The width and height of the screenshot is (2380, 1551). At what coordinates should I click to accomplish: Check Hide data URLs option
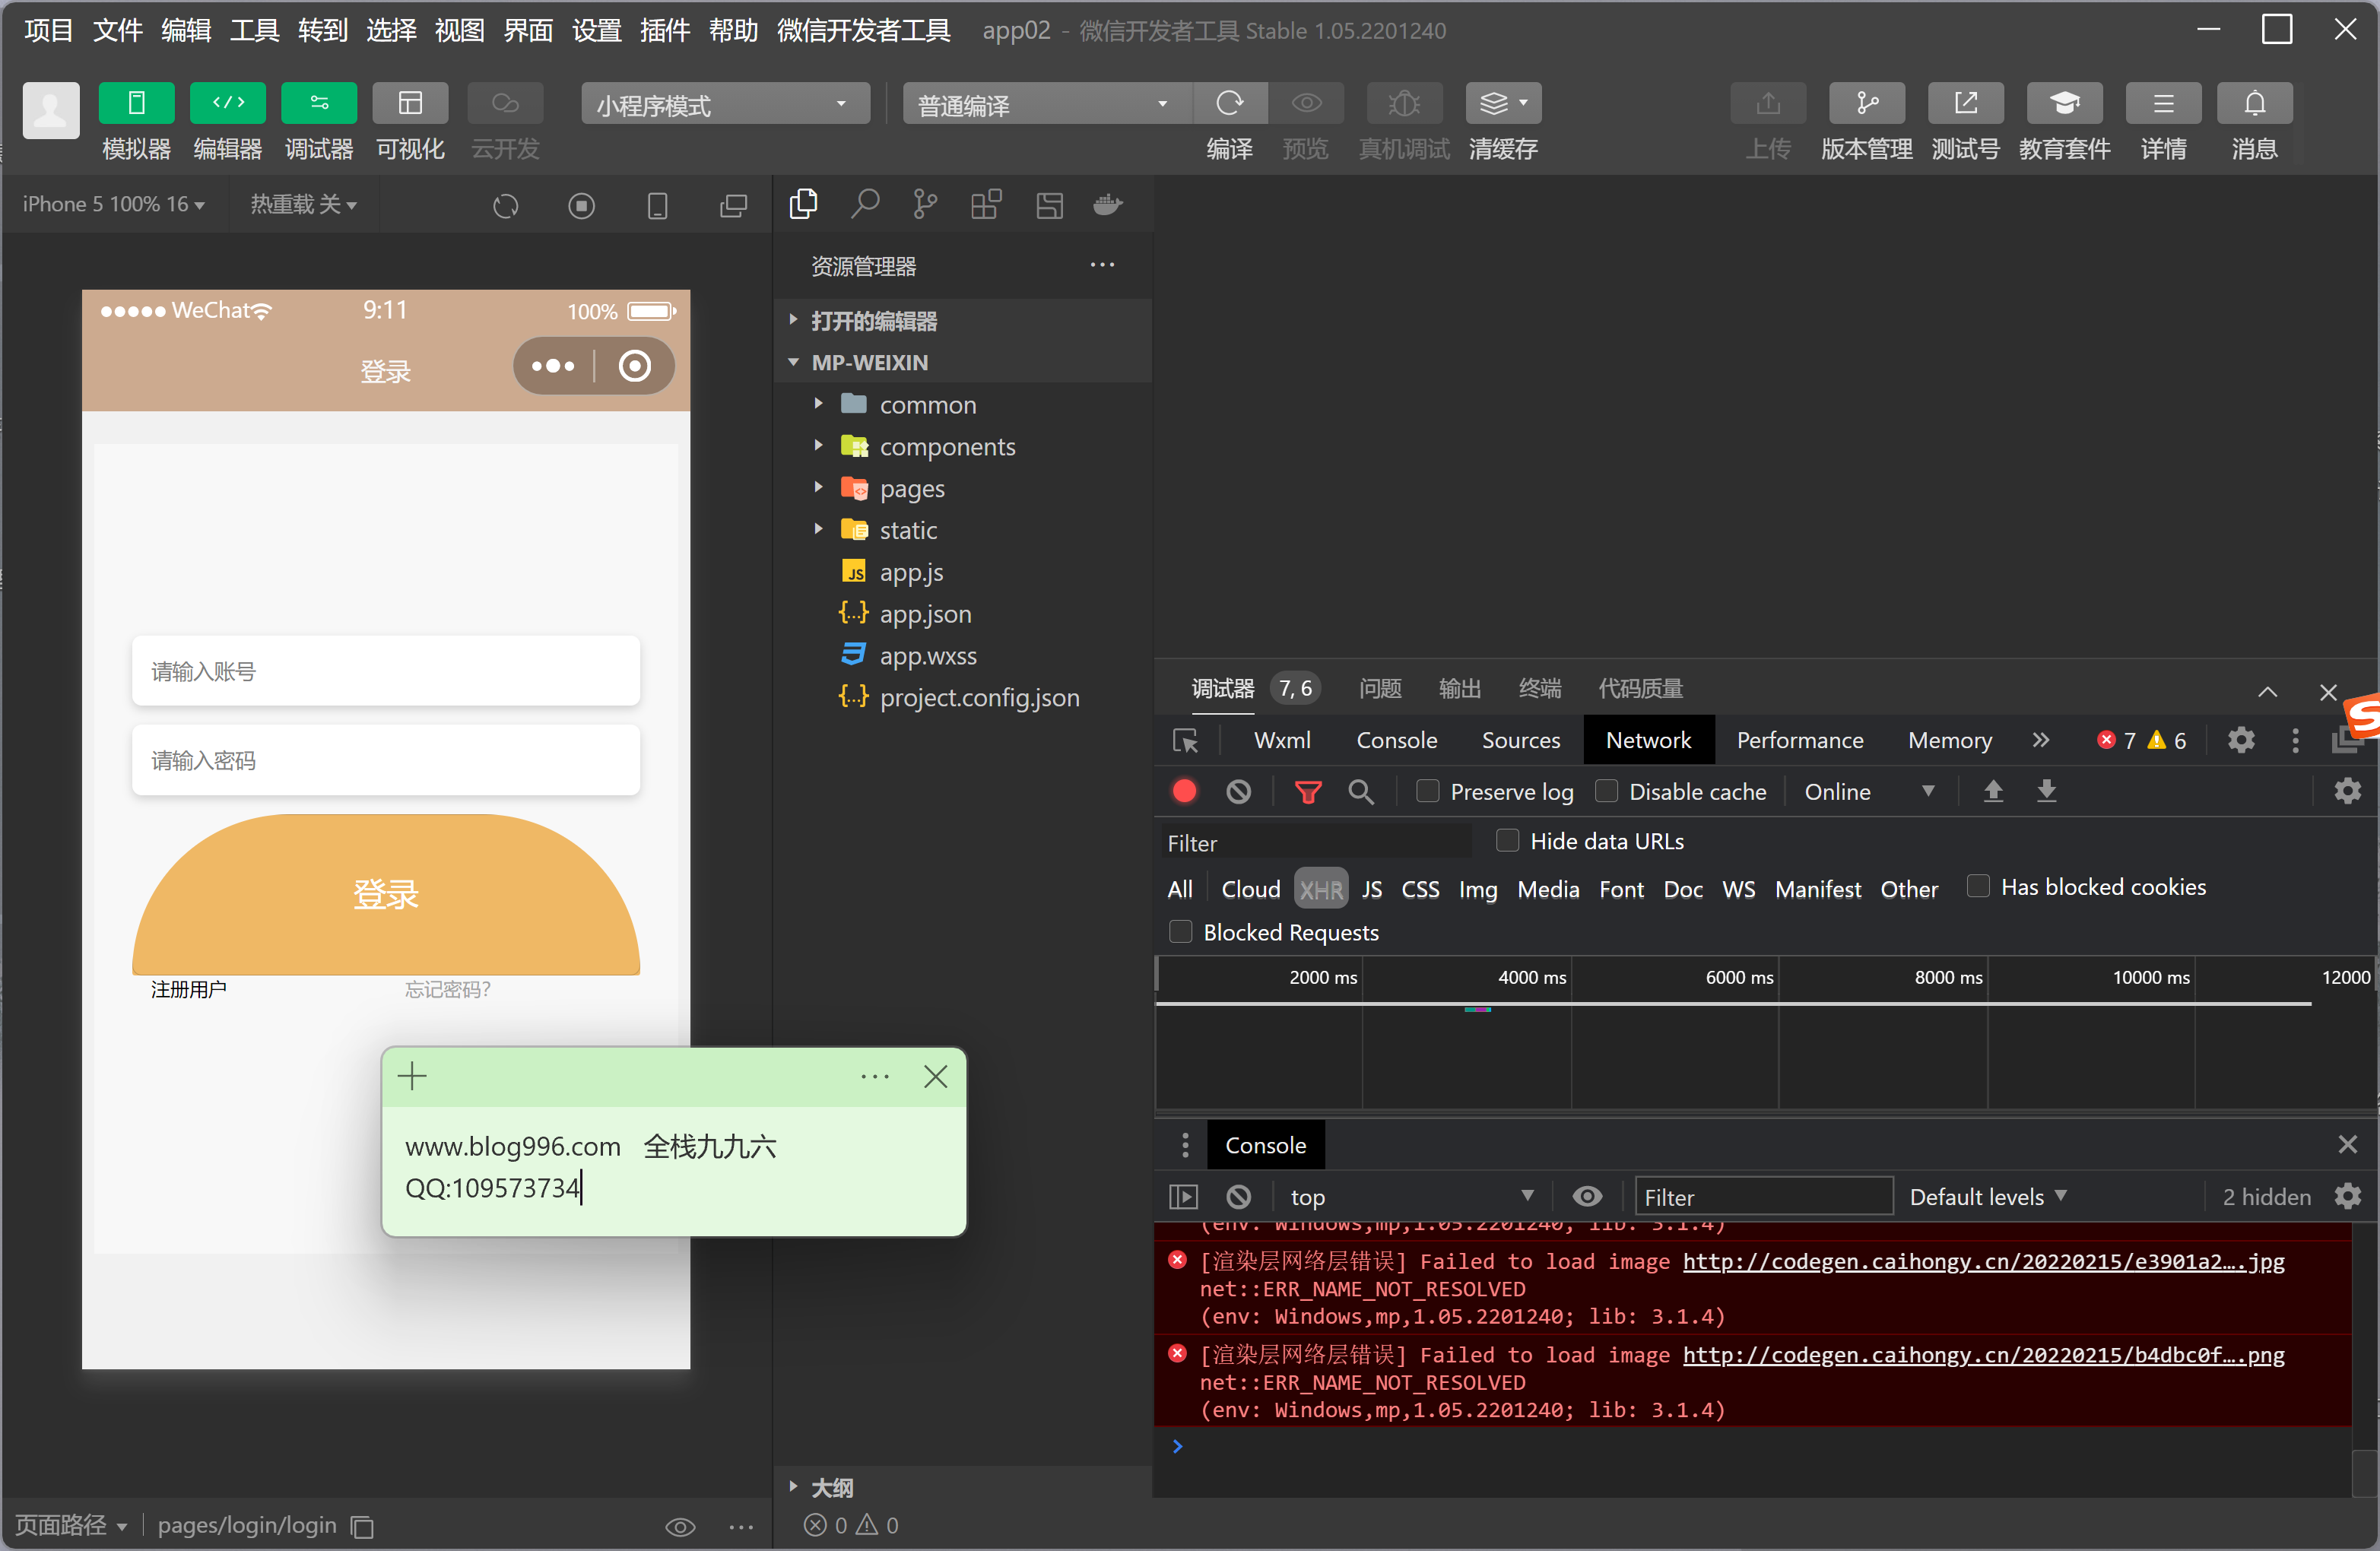click(1507, 841)
